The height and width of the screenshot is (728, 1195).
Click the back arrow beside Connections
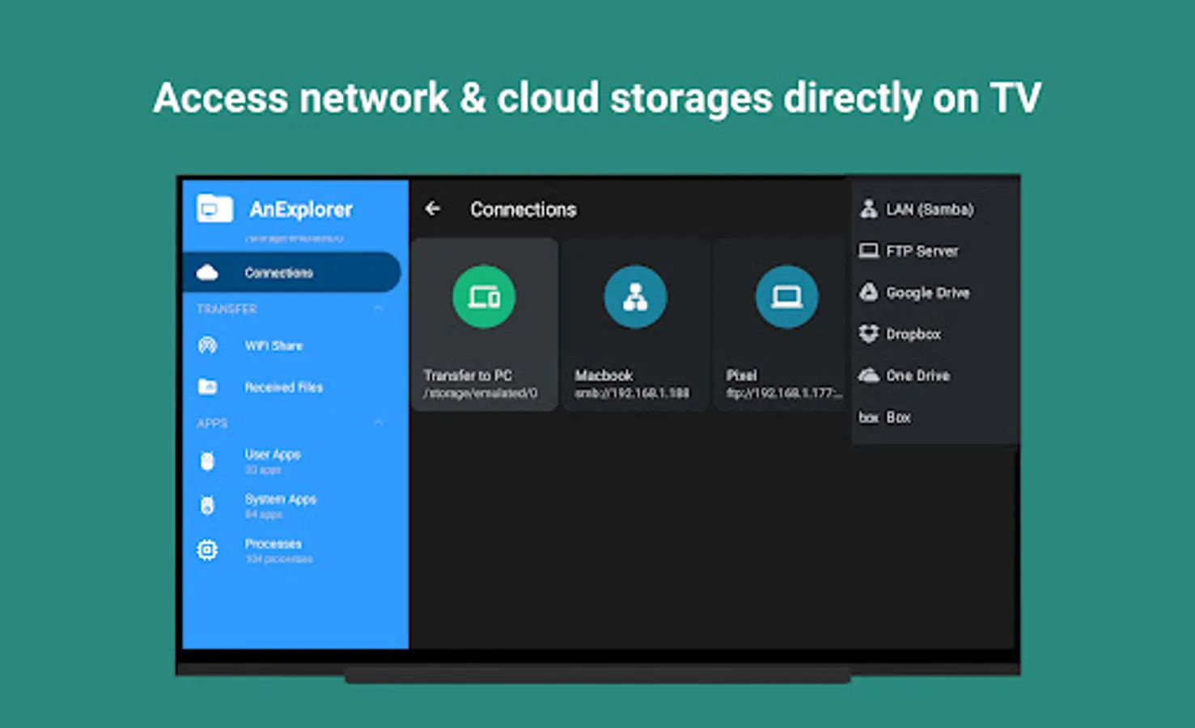433,209
